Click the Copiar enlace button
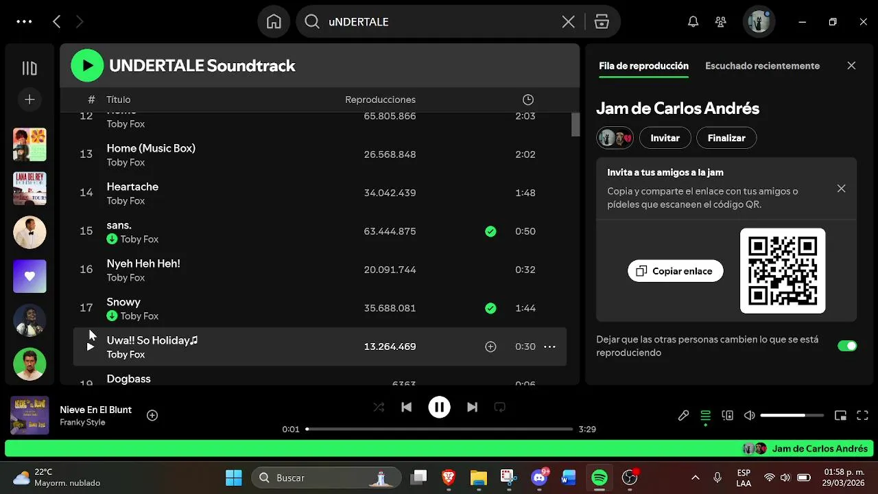The image size is (878, 494). pyautogui.click(x=675, y=271)
